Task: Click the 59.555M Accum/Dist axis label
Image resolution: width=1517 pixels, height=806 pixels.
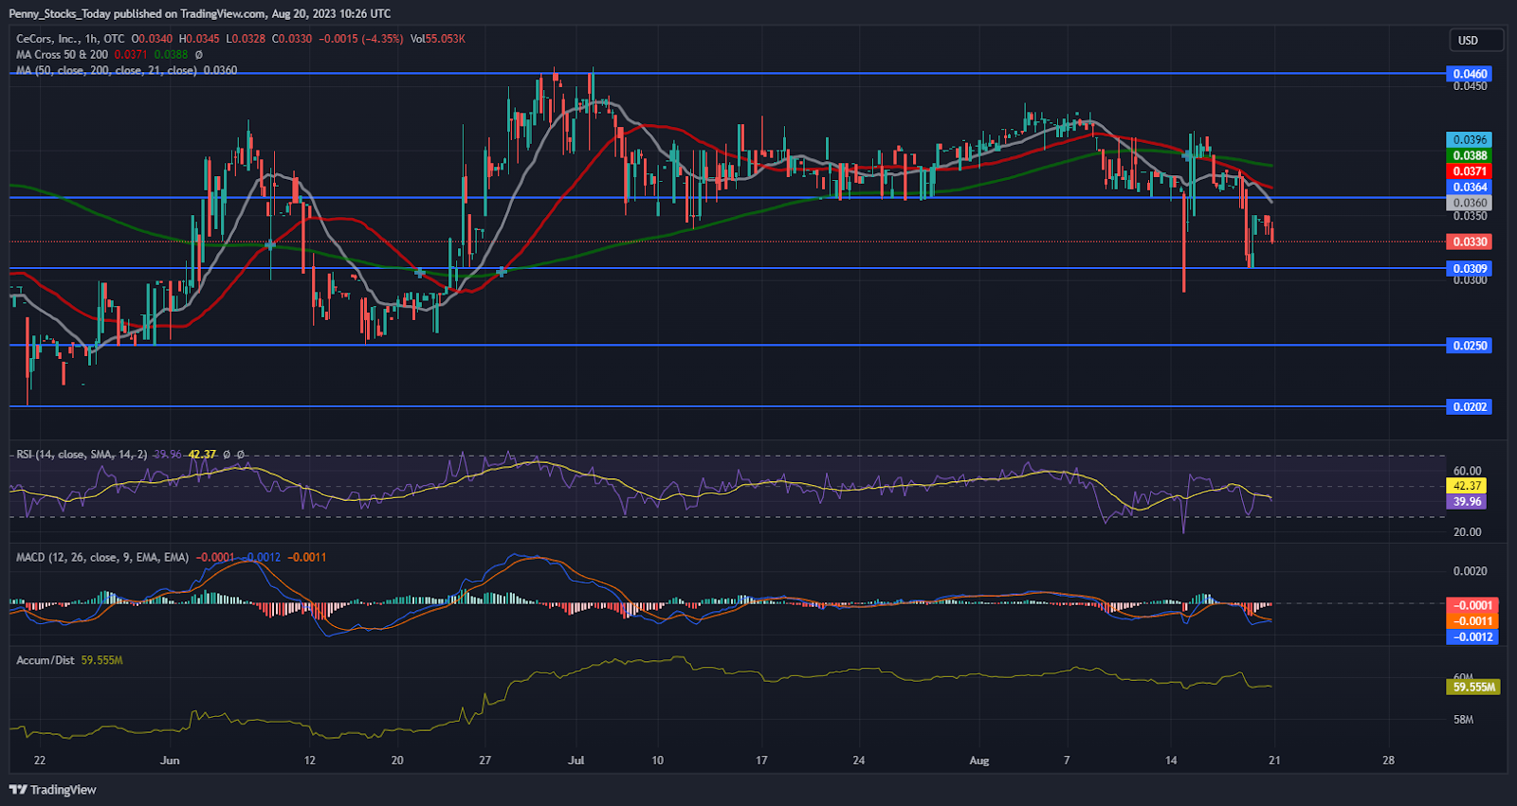Action: click(1474, 687)
